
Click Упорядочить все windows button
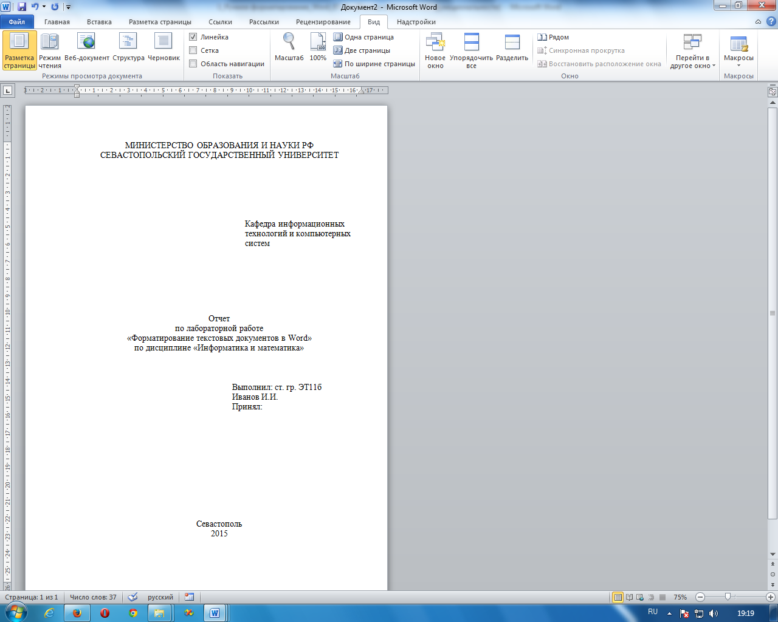471,50
